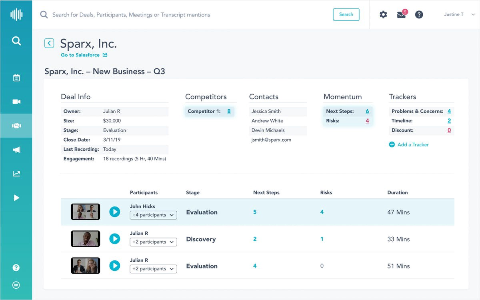The height and width of the screenshot is (300, 480).
Task: Open the video recordings sidebar icon
Action: click(16, 102)
